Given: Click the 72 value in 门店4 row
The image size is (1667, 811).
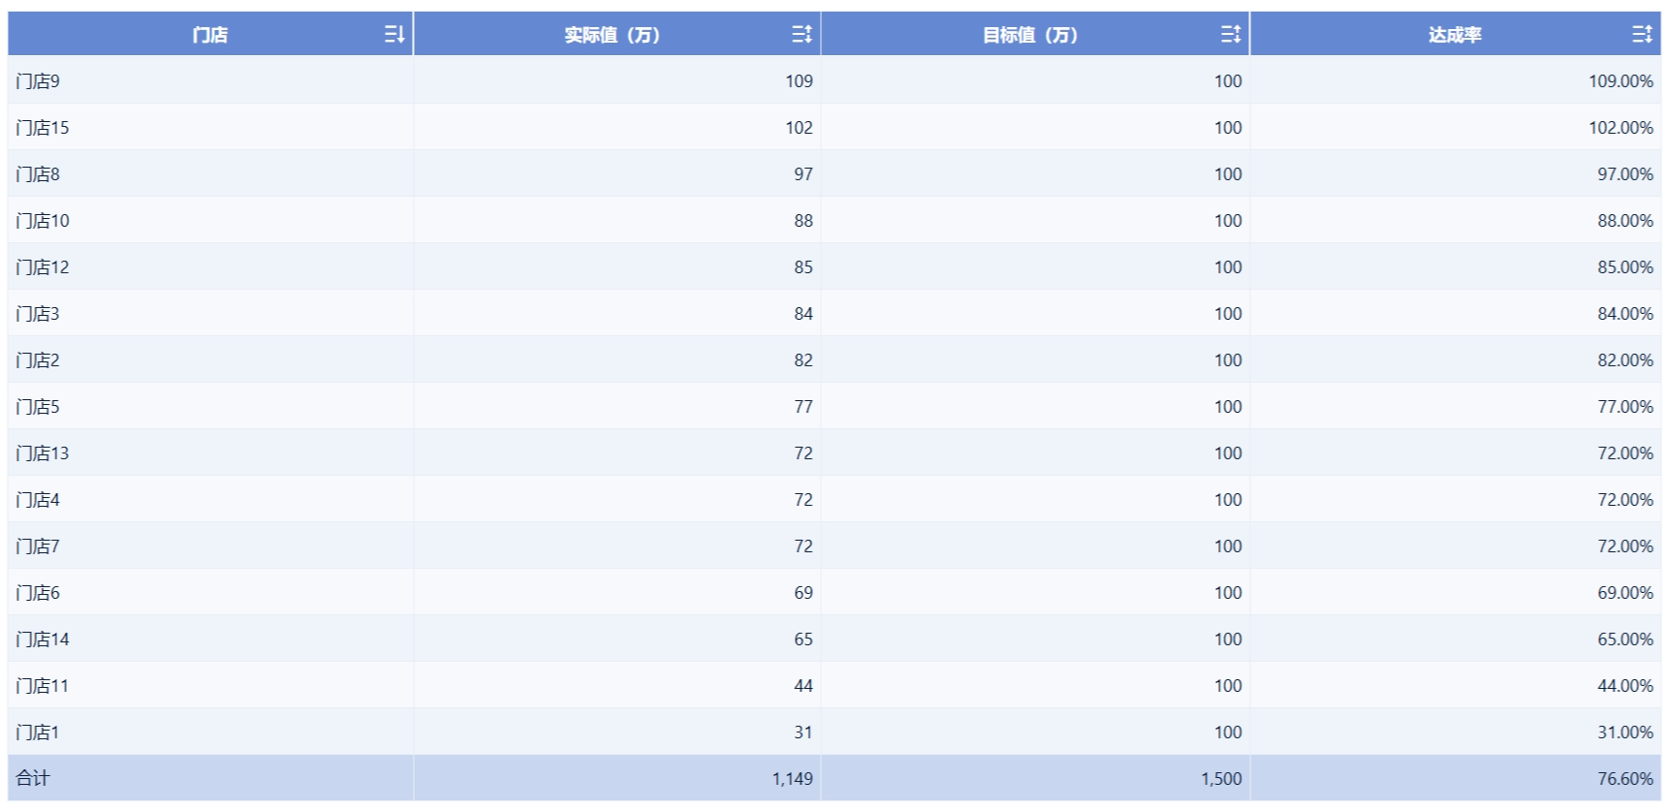Looking at the screenshot, I should pyautogui.click(x=803, y=500).
